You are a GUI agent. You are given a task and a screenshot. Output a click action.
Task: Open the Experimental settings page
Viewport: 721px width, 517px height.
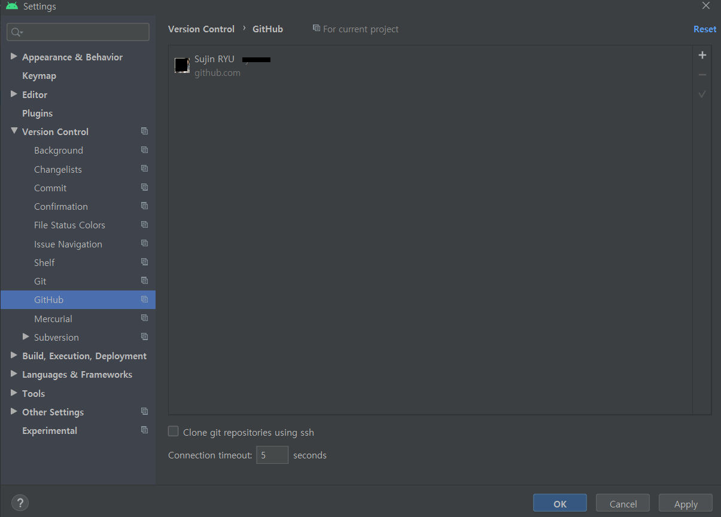coord(50,431)
